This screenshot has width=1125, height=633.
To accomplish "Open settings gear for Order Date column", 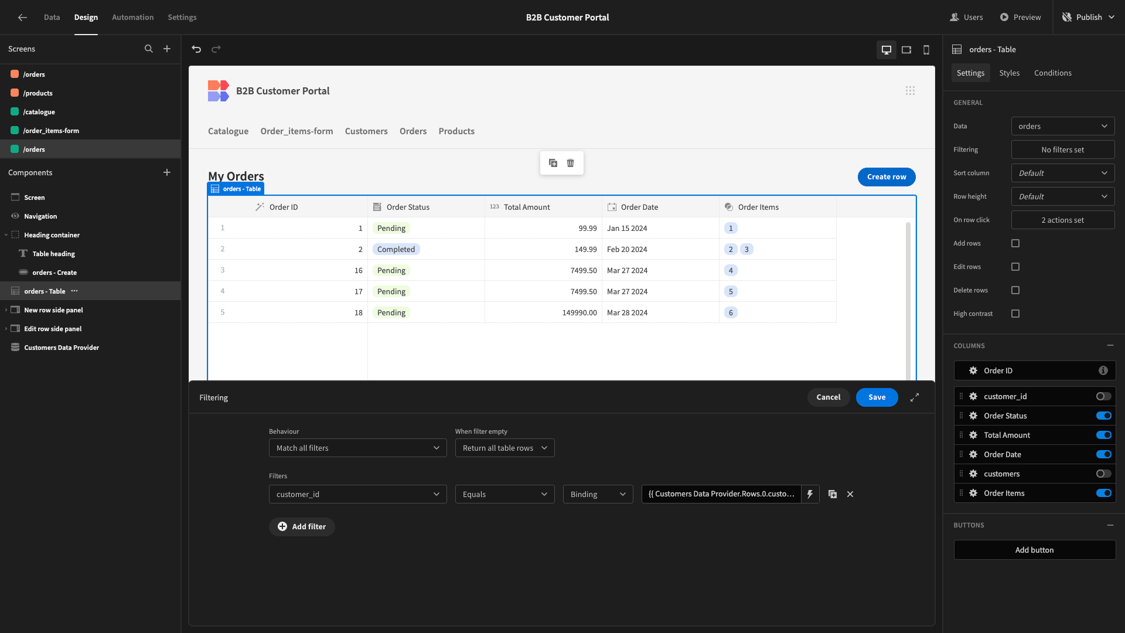I will pyautogui.click(x=973, y=455).
